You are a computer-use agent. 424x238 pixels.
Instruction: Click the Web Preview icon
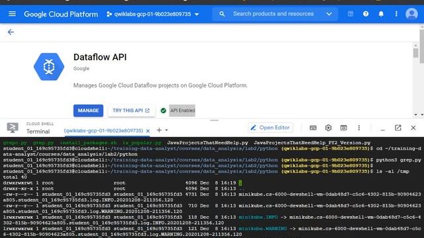coord(343,128)
